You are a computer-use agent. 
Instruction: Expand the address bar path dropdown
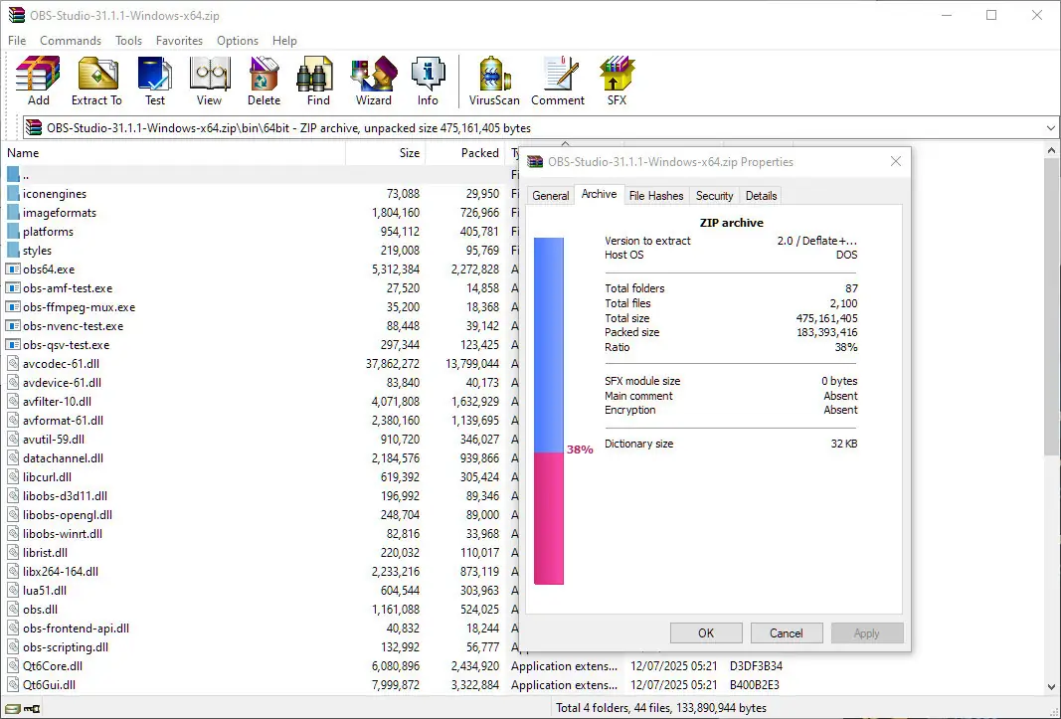pyautogui.click(x=1050, y=128)
